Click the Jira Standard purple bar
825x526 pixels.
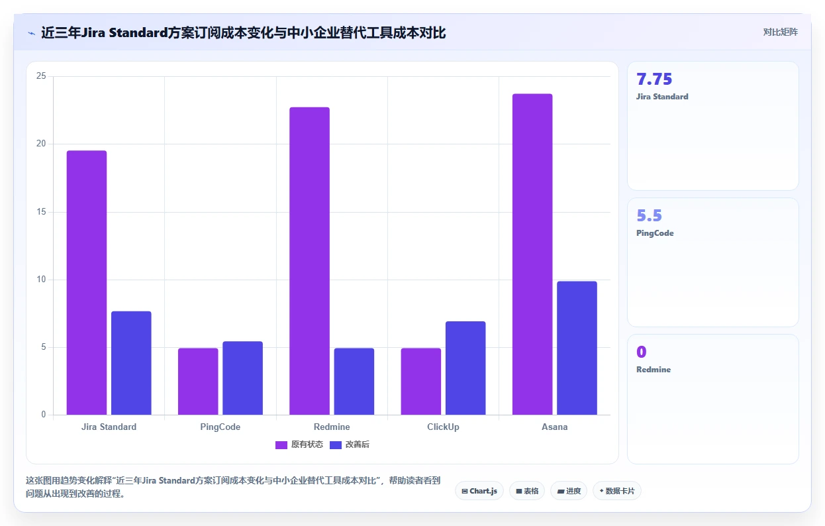(87, 283)
